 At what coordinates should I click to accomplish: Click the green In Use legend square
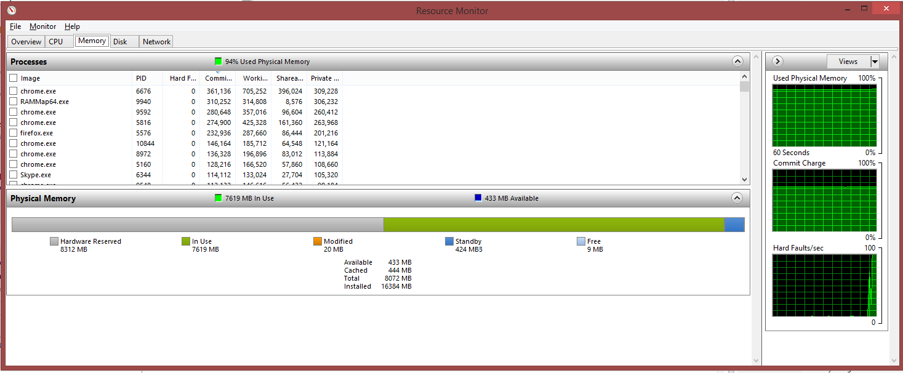pos(186,242)
